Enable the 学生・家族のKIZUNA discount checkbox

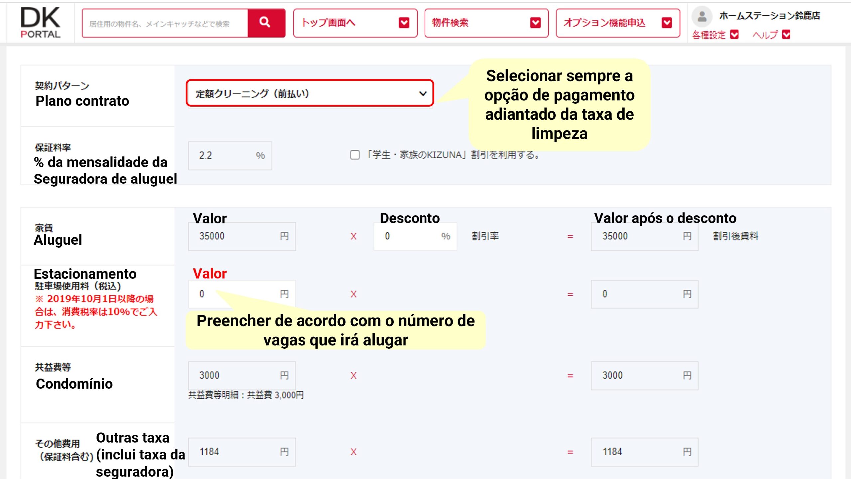(355, 155)
